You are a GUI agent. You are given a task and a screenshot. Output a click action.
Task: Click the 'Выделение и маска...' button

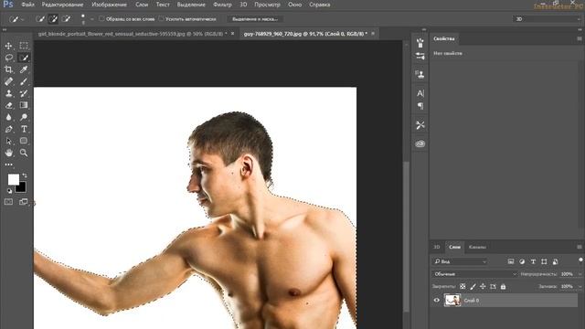tap(255, 19)
